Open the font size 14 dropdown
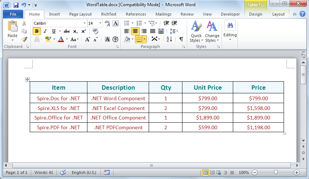 100,23
